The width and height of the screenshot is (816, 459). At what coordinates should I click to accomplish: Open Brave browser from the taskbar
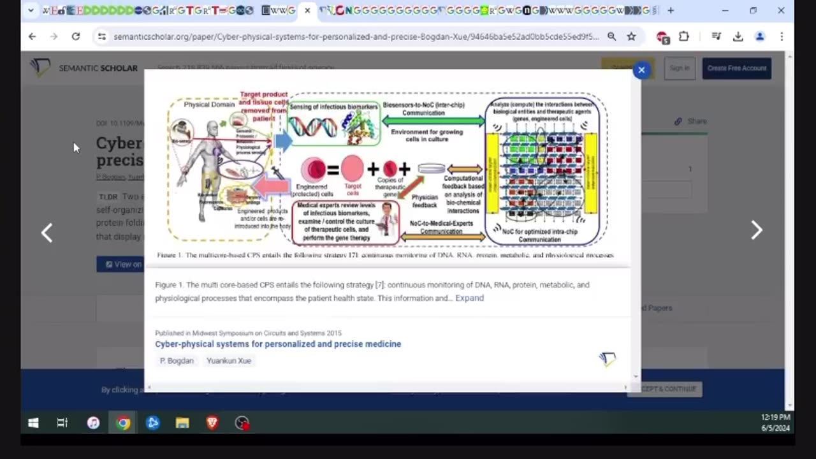pyautogui.click(x=212, y=423)
